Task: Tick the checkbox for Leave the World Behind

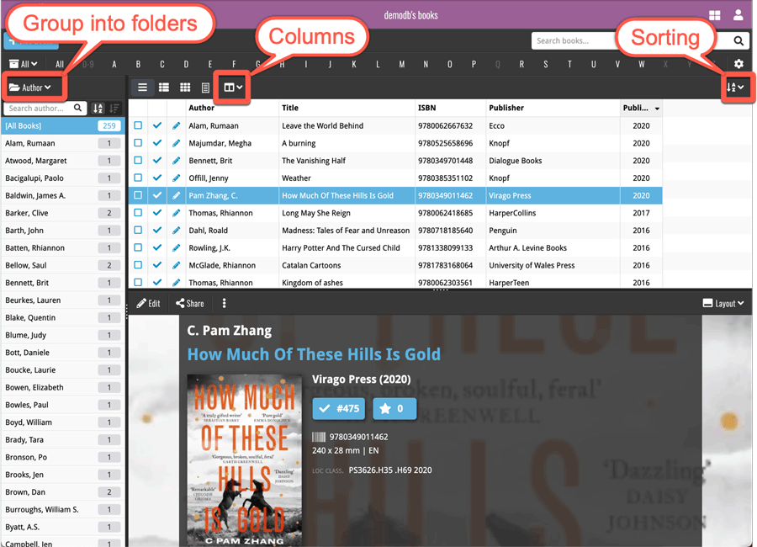Action: (x=139, y=125)
